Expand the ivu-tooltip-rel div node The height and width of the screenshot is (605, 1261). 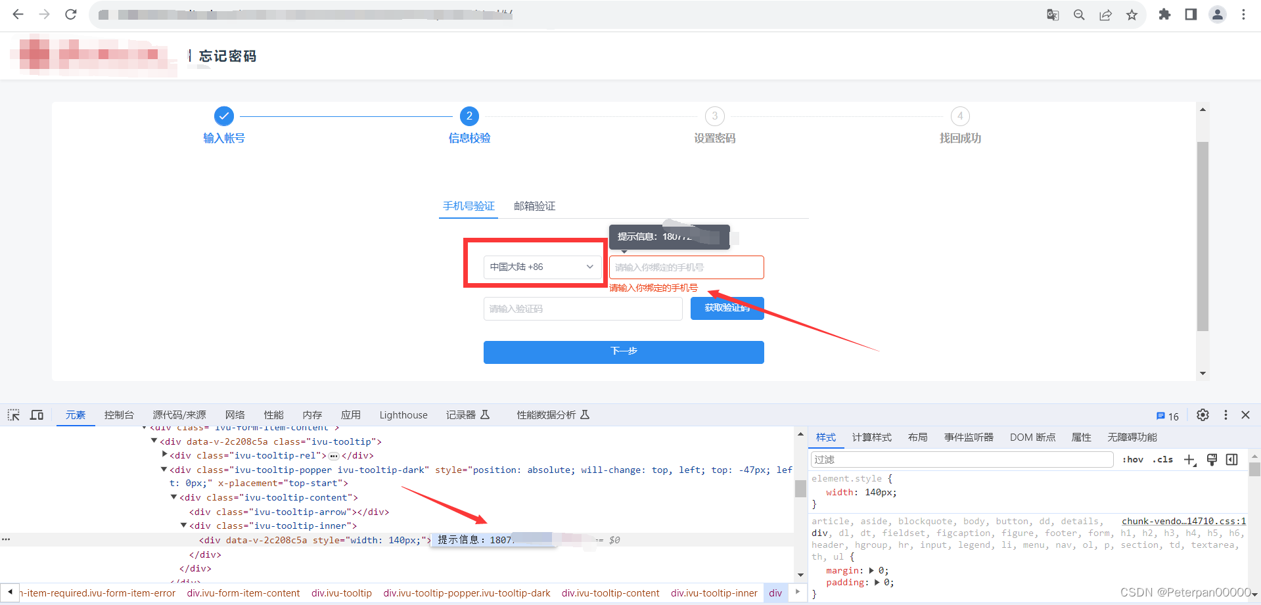164,454
